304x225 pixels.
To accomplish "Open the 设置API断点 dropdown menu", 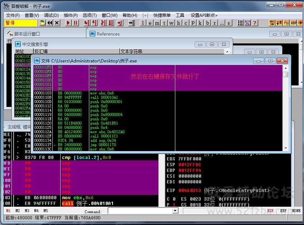I will click(x=204, y=15).
